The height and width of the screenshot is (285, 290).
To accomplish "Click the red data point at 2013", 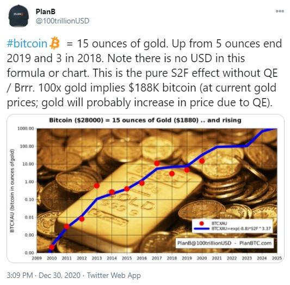I will click(97, 186).
